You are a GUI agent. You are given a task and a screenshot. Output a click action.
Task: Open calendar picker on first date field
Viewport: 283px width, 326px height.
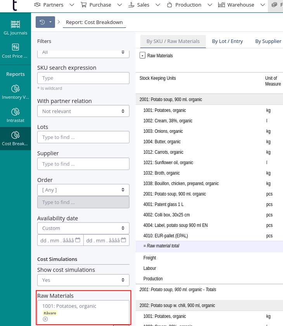tap(78, 240)
